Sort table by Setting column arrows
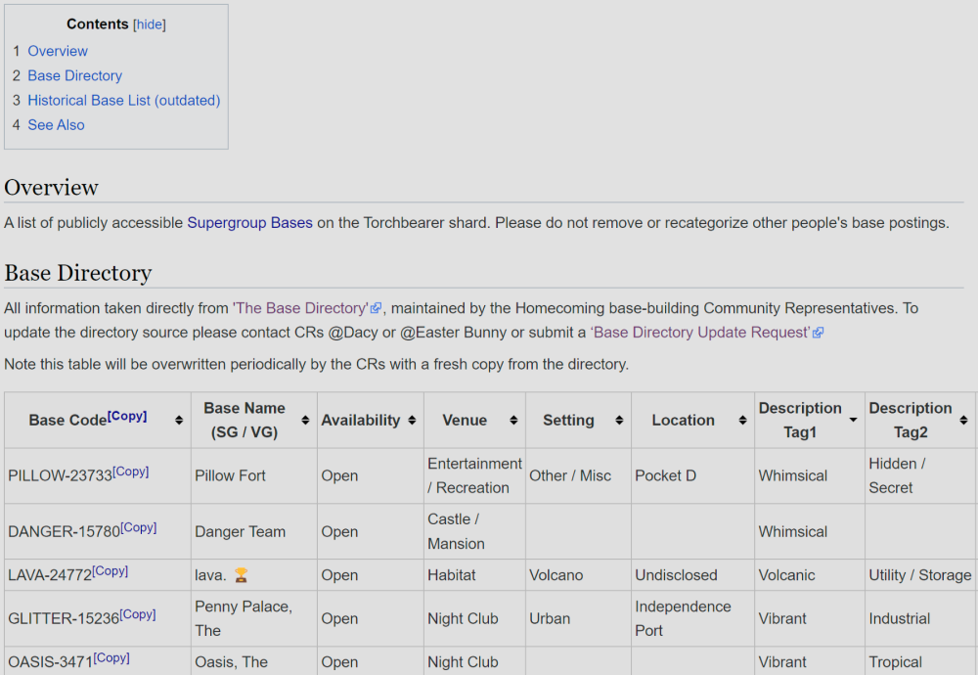This screenshot has height=675, width=978. (620, 421)
